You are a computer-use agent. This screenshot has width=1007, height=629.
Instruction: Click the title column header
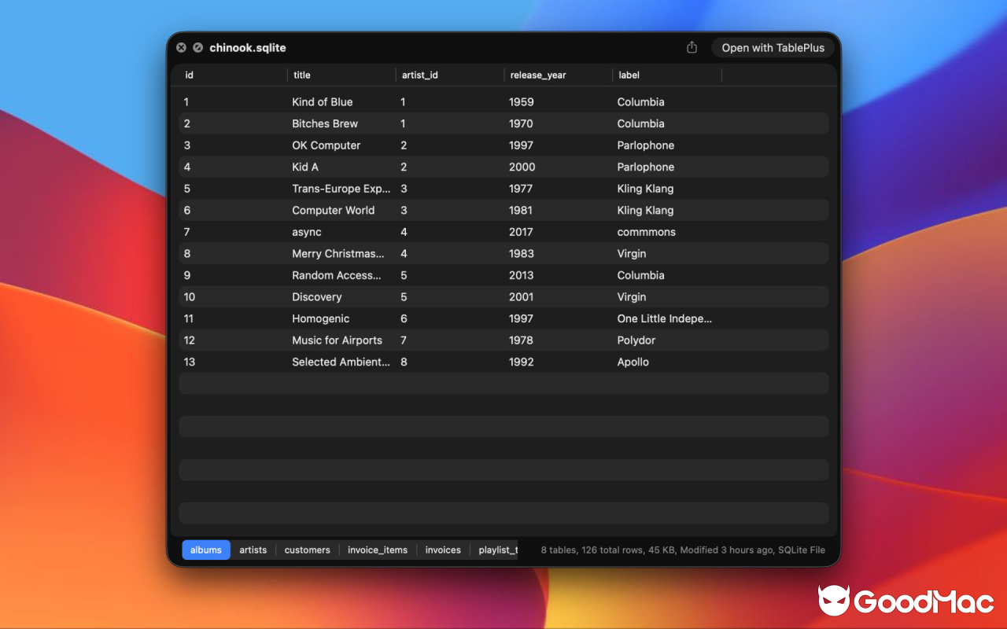[302, 75]
